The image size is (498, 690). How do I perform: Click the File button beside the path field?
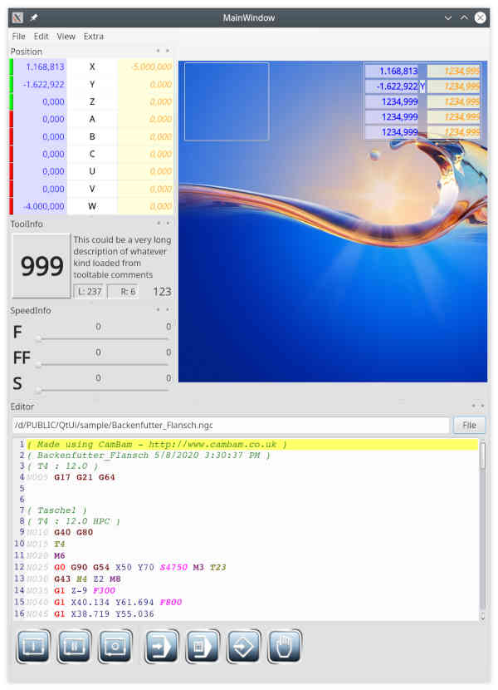click(469, 425)
